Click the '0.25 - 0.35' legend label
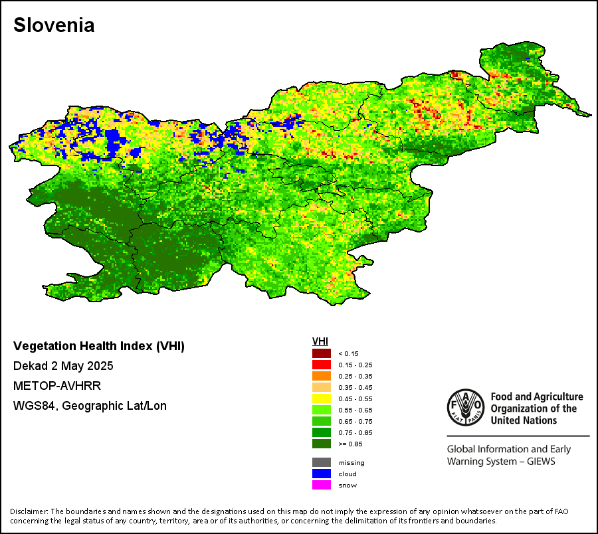This screenshot has width=598, height=534. [355, 376]
